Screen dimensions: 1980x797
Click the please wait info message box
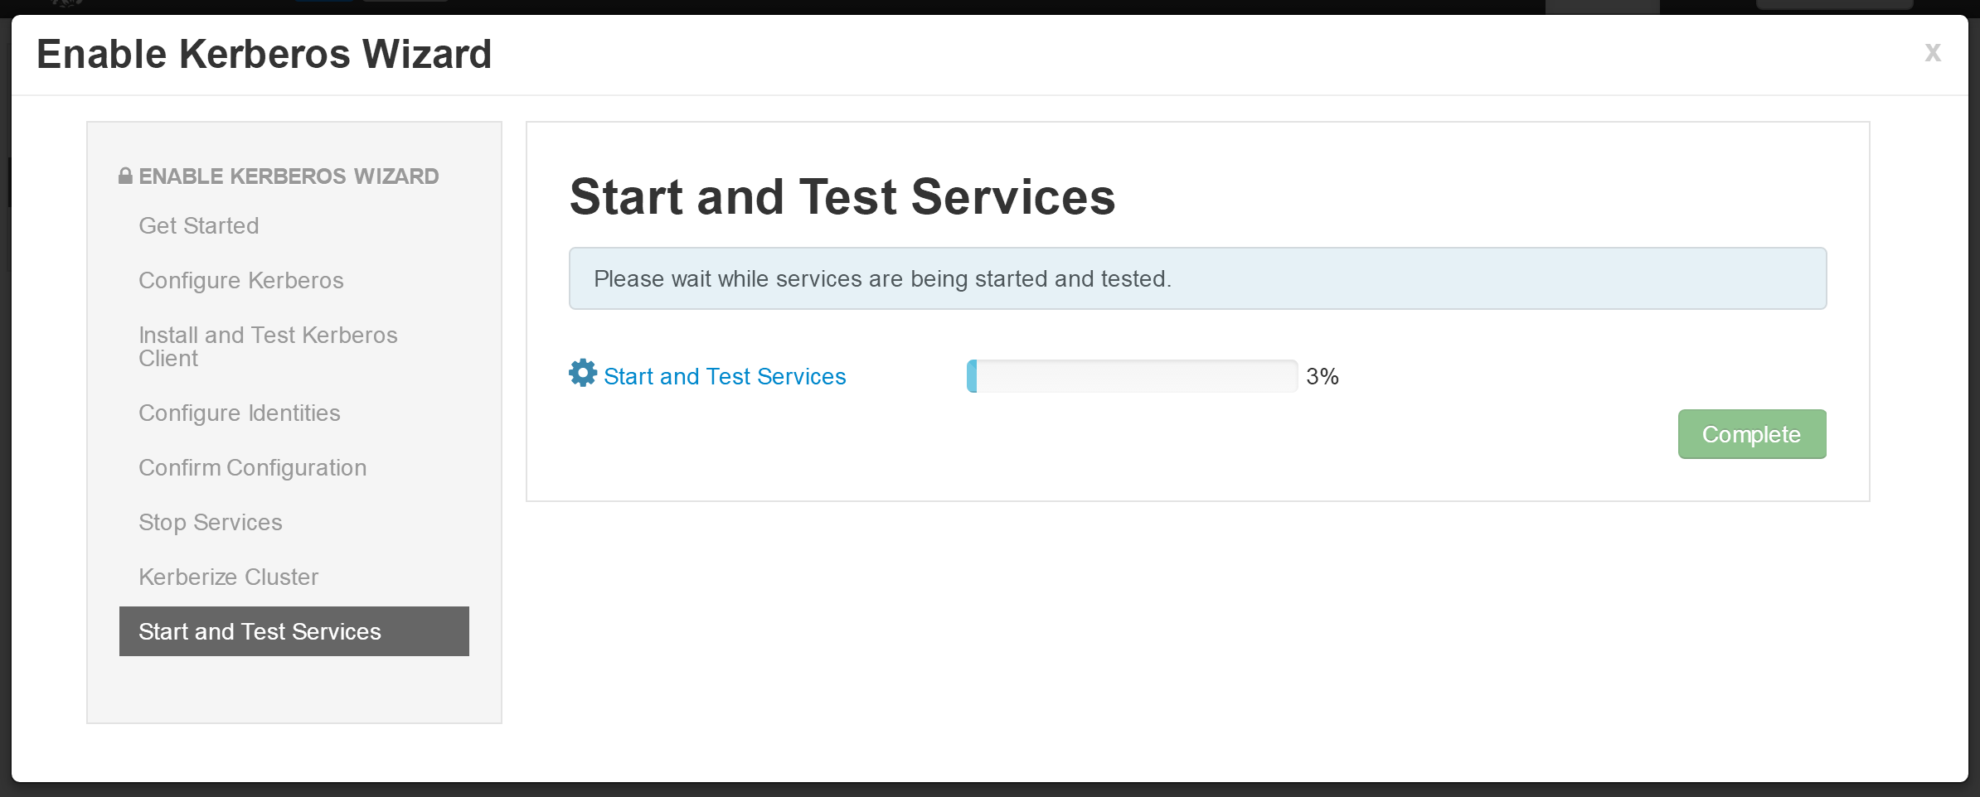[1197, 278]
